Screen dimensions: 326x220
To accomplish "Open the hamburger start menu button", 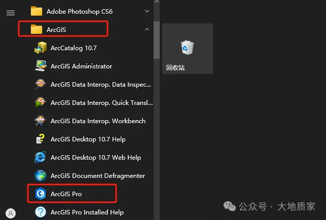I will pyautogui.click(x=10, y=13).
